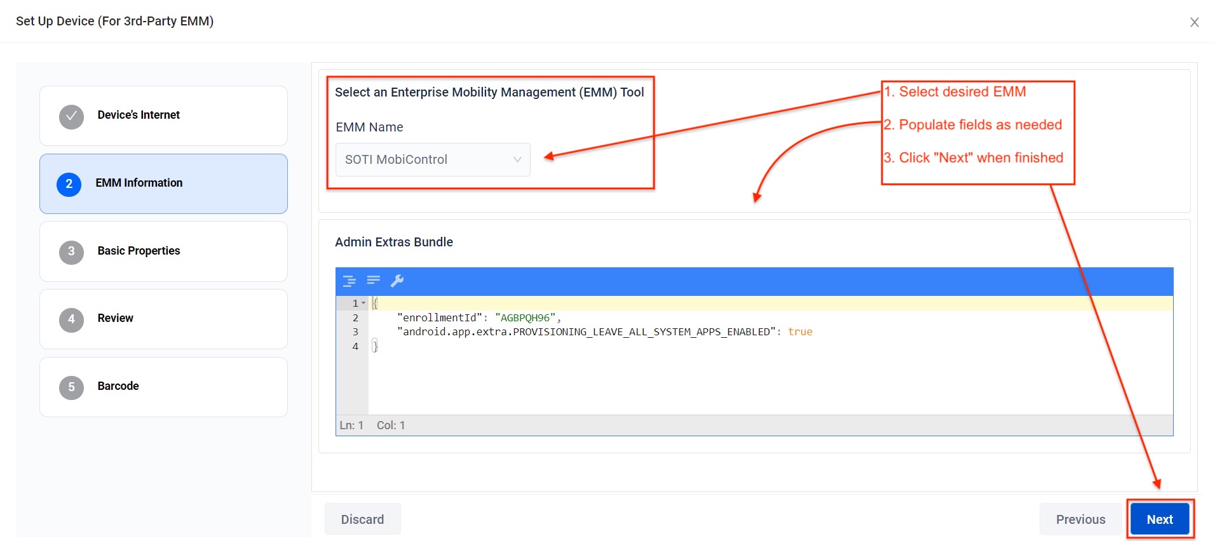Click the step 2 circle icon
Image resolution: width=1215 pixels, height=541 pixels.
point(69,184)
